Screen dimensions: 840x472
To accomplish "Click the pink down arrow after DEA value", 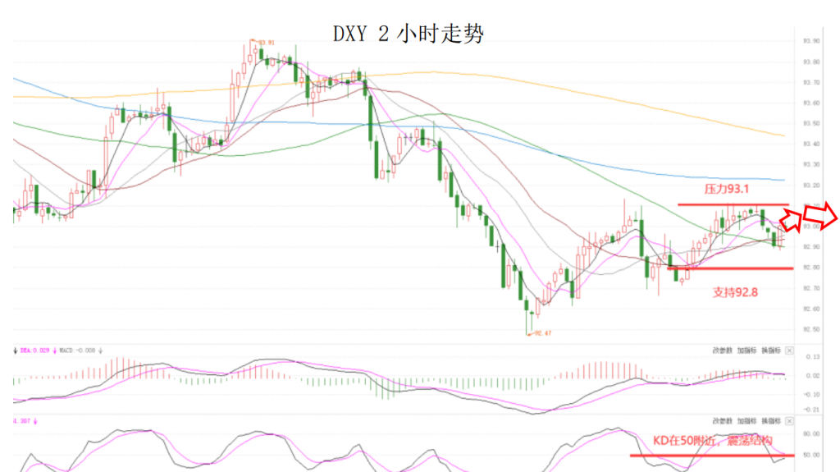I will click(x=55, y=351).
